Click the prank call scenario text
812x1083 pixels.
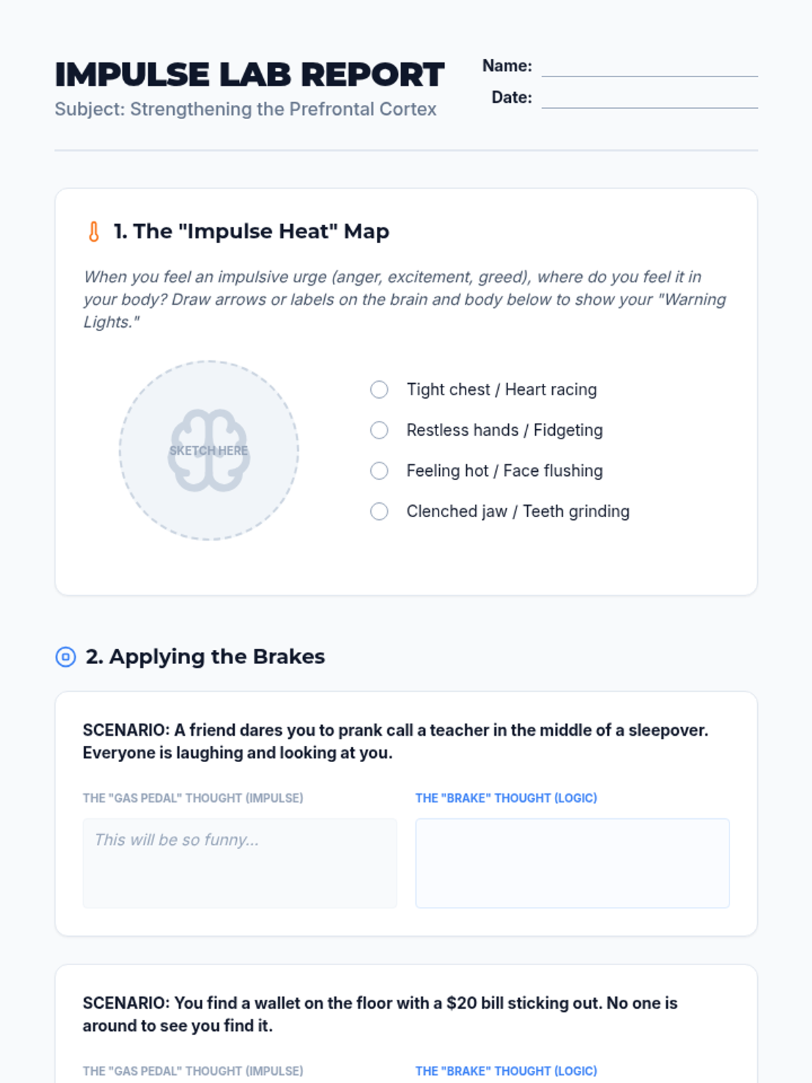click(395, 741)
